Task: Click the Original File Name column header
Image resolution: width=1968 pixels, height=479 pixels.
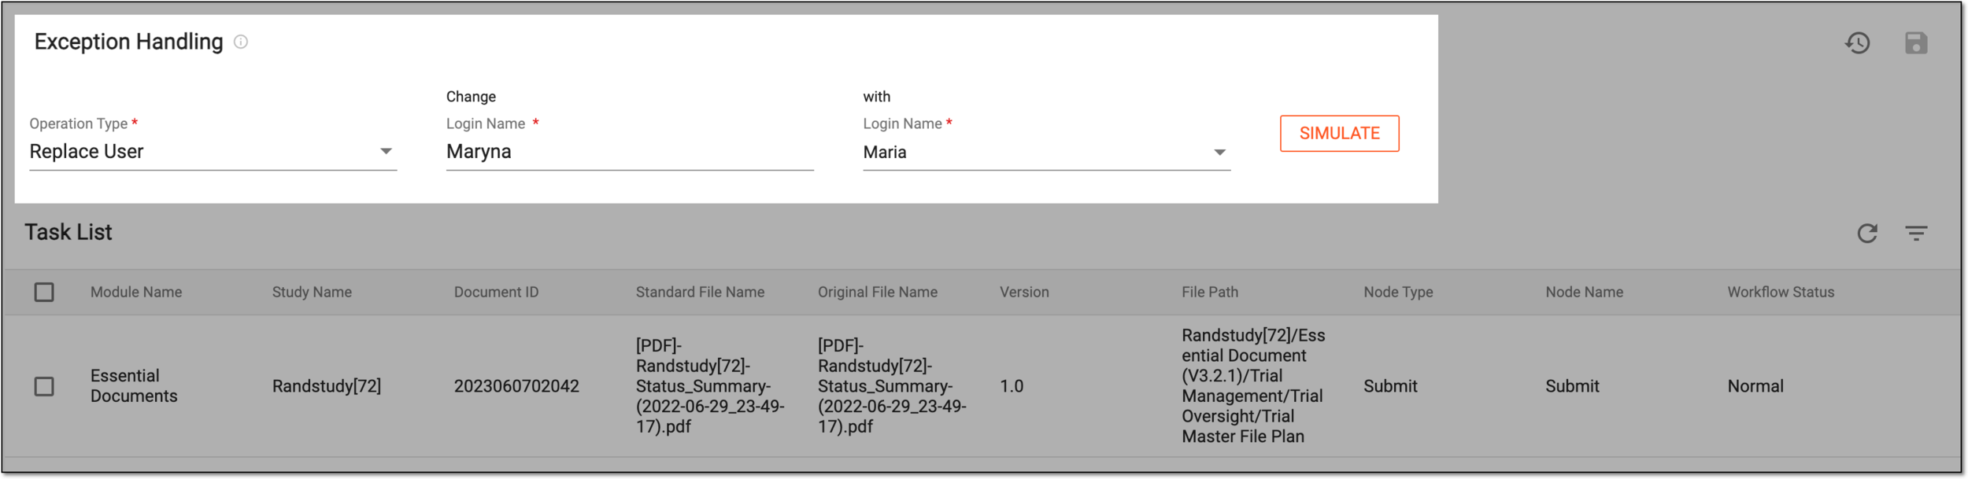Action: point(877,292)
